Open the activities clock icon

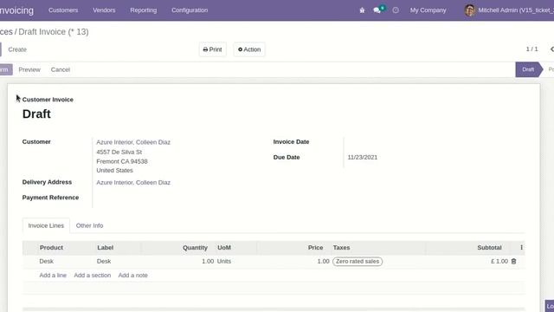coord(396,10)
